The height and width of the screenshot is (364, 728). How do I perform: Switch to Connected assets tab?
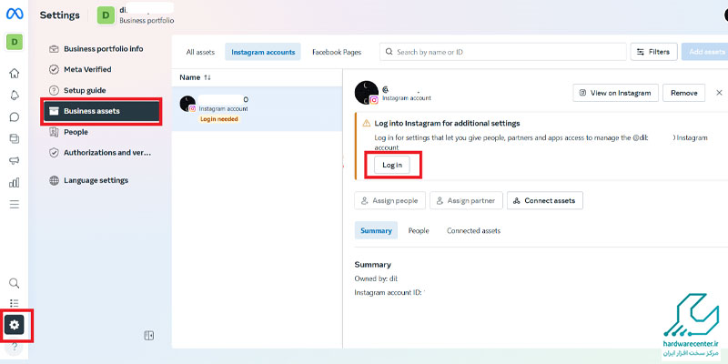(473, 230)
